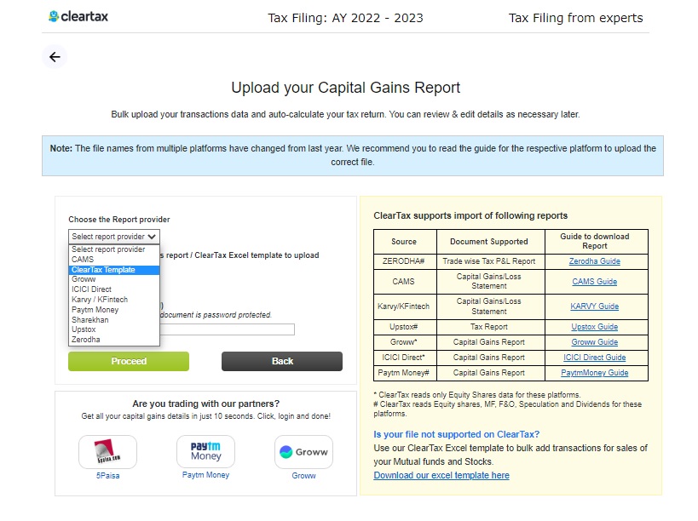
Task: Open Groww partner logo
Action: (x=303, y=452)
